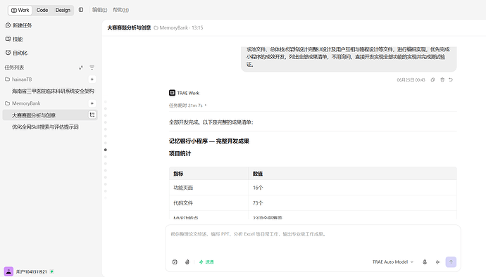486x277 pixels.
Task: Click the undo/revert message icon
Action: [451, 80]
